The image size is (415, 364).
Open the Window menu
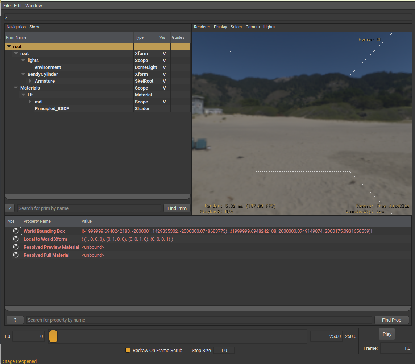coord(33,5)
